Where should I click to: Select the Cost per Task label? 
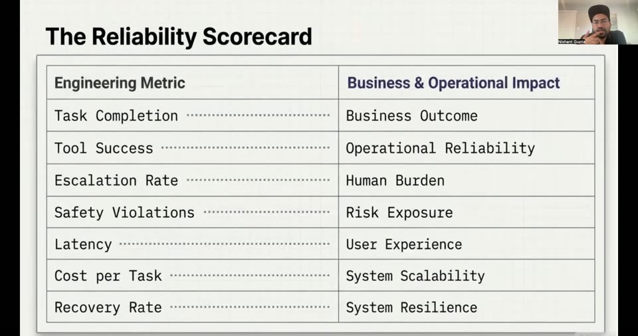coord(108,276)
